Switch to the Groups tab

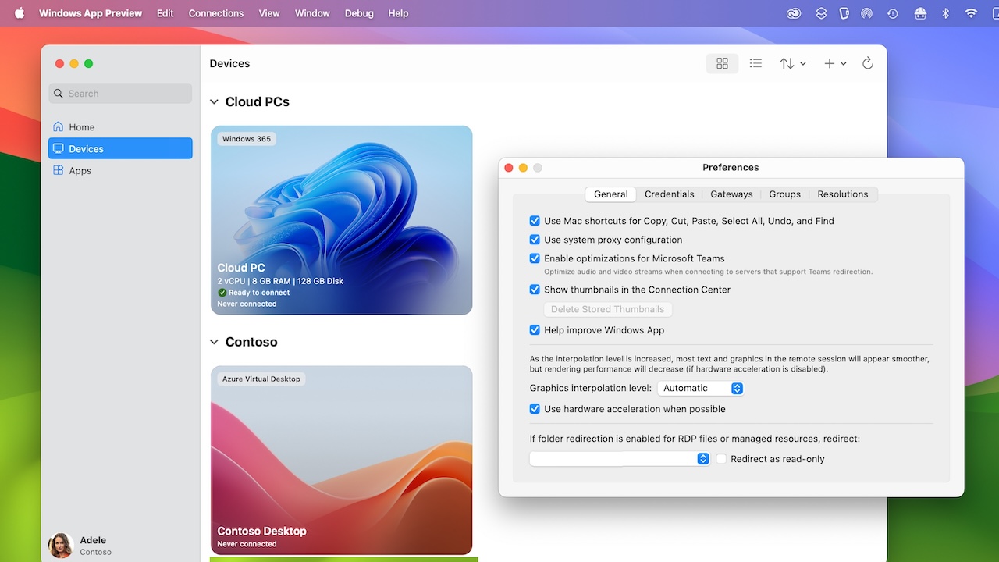(784, 194)
